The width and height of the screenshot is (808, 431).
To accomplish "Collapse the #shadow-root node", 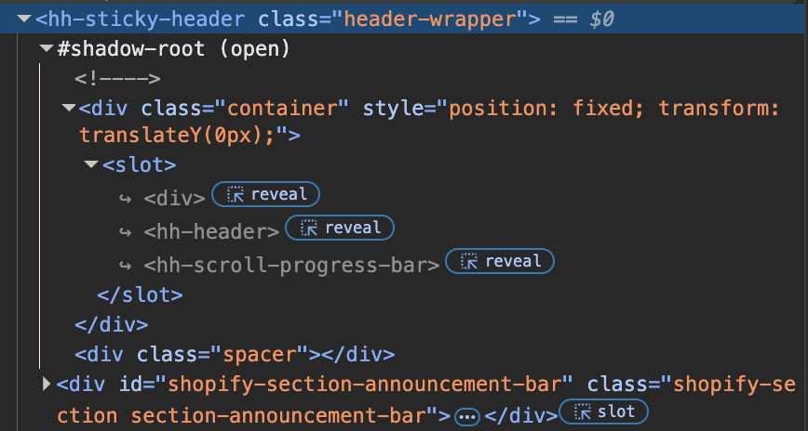I will (x=46, y=48).
